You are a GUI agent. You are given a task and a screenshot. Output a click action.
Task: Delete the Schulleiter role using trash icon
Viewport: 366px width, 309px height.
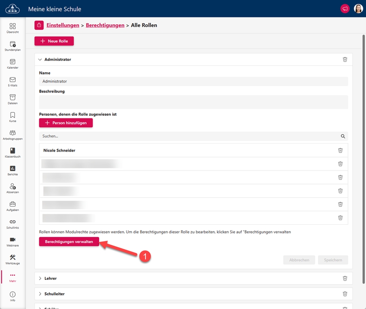click(x=345, y=294)
